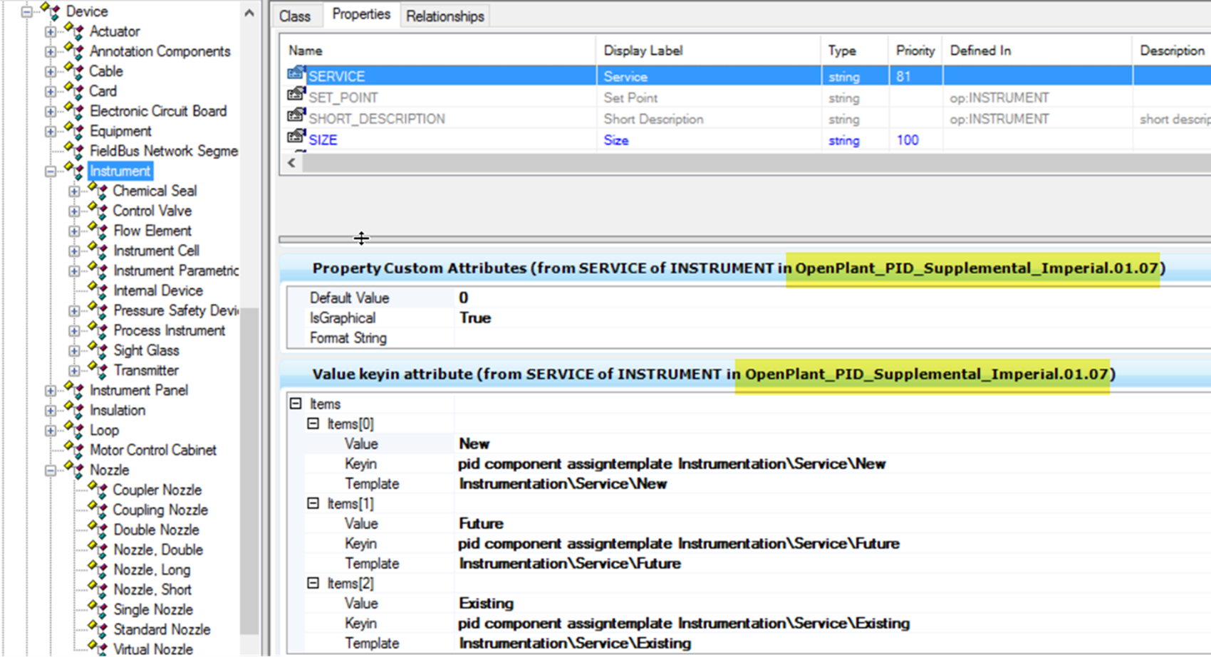Expand the Actuator tree node
Image resolution: width=1211 pixels, height=657 pixels.
point(51,31)
